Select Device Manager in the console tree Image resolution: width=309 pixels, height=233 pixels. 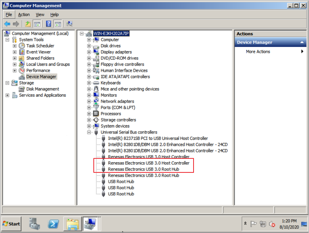pos(41,77)
